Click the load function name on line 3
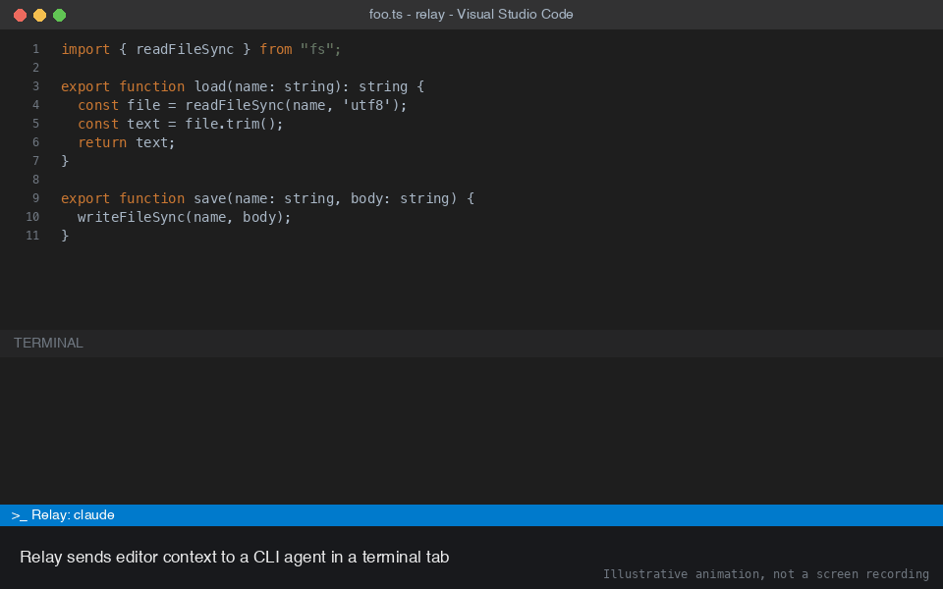943x589 pixels. 210,86
